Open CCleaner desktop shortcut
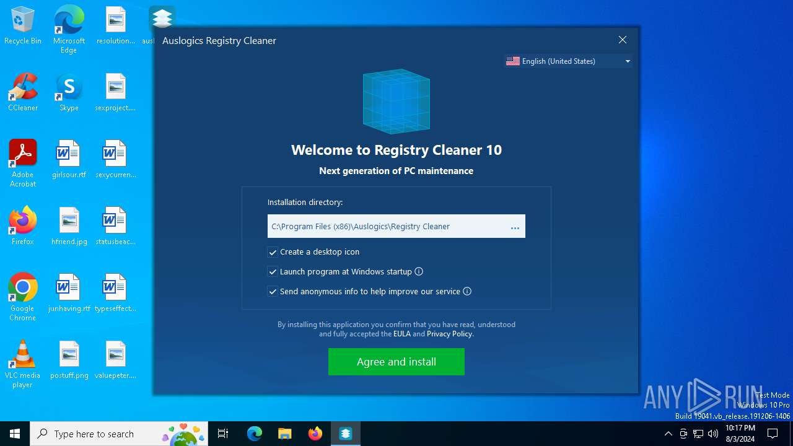The image size is (793, 446). [x=23, y=93]
